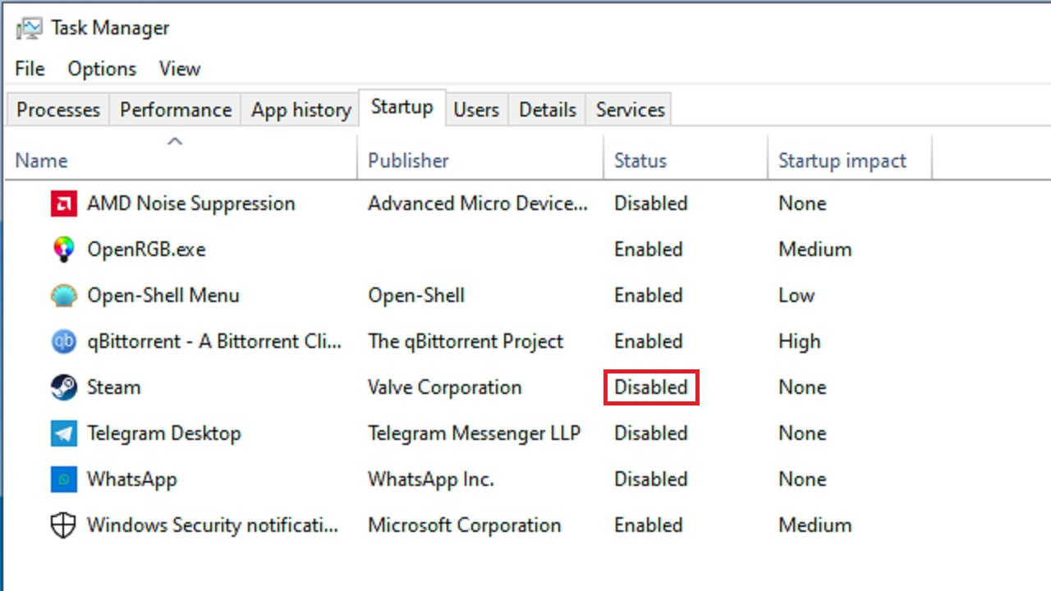
Task: Click the Telegram Messenger LLP publisher cell
Action: pos(475,433)
